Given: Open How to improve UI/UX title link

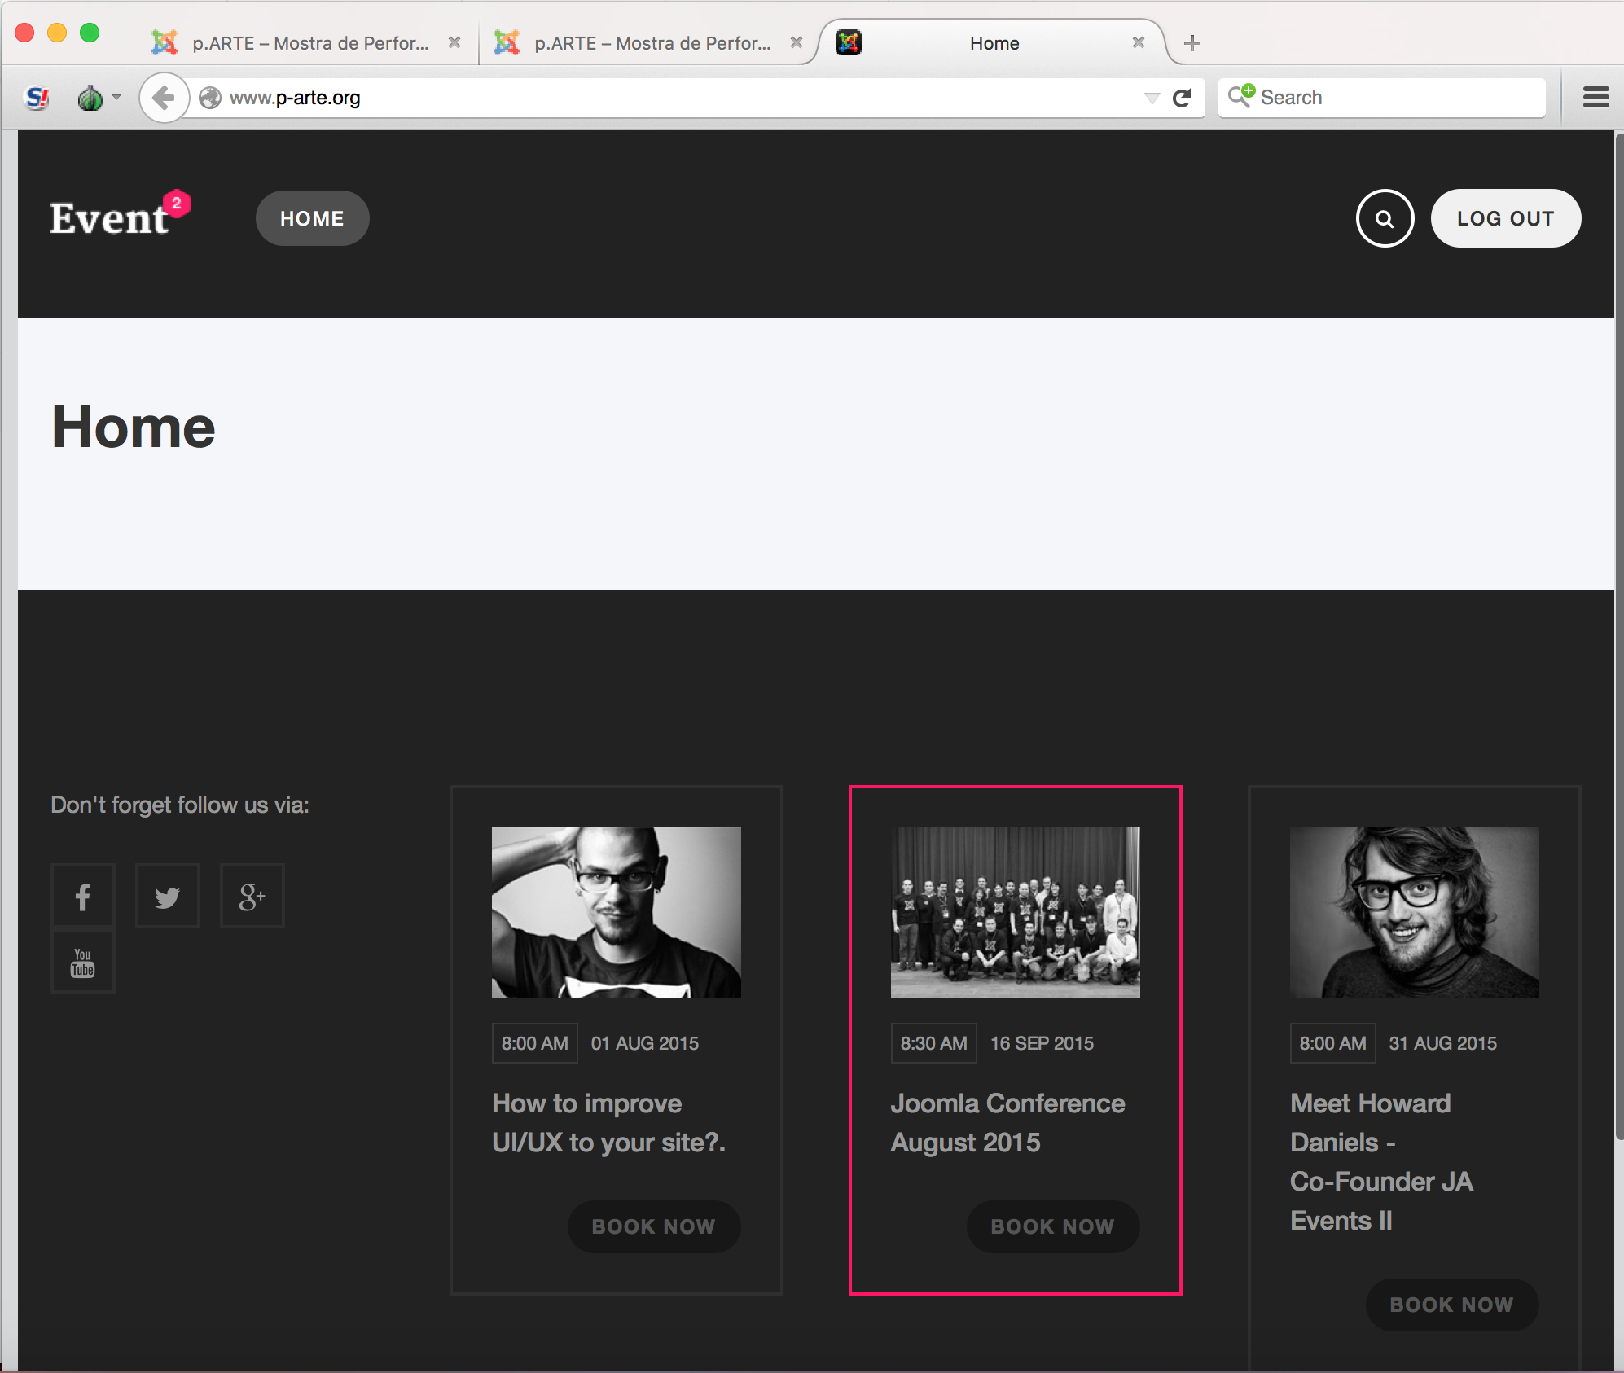Looking at the screenshot, I should 608,1123.
